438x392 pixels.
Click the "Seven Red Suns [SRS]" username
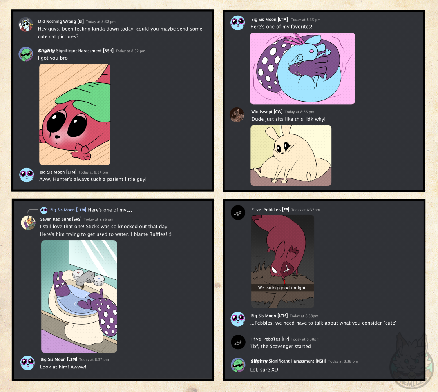coord(60,219)
